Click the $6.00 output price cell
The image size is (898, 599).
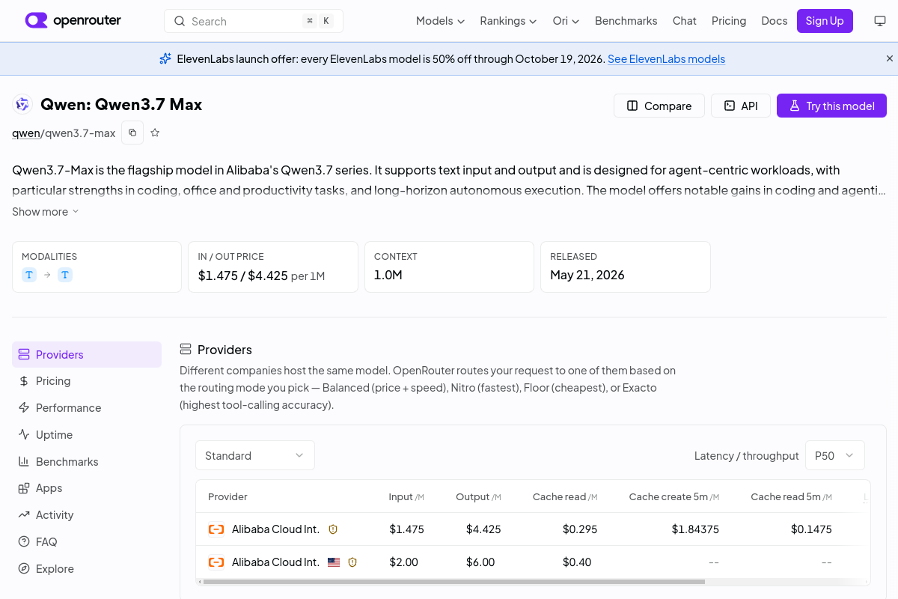(x=480, y=562)
